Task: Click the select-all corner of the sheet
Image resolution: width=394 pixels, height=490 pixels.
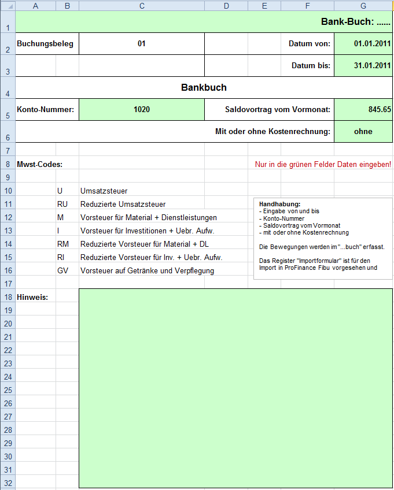Action: pyautogui.click(x=8, y=6)
